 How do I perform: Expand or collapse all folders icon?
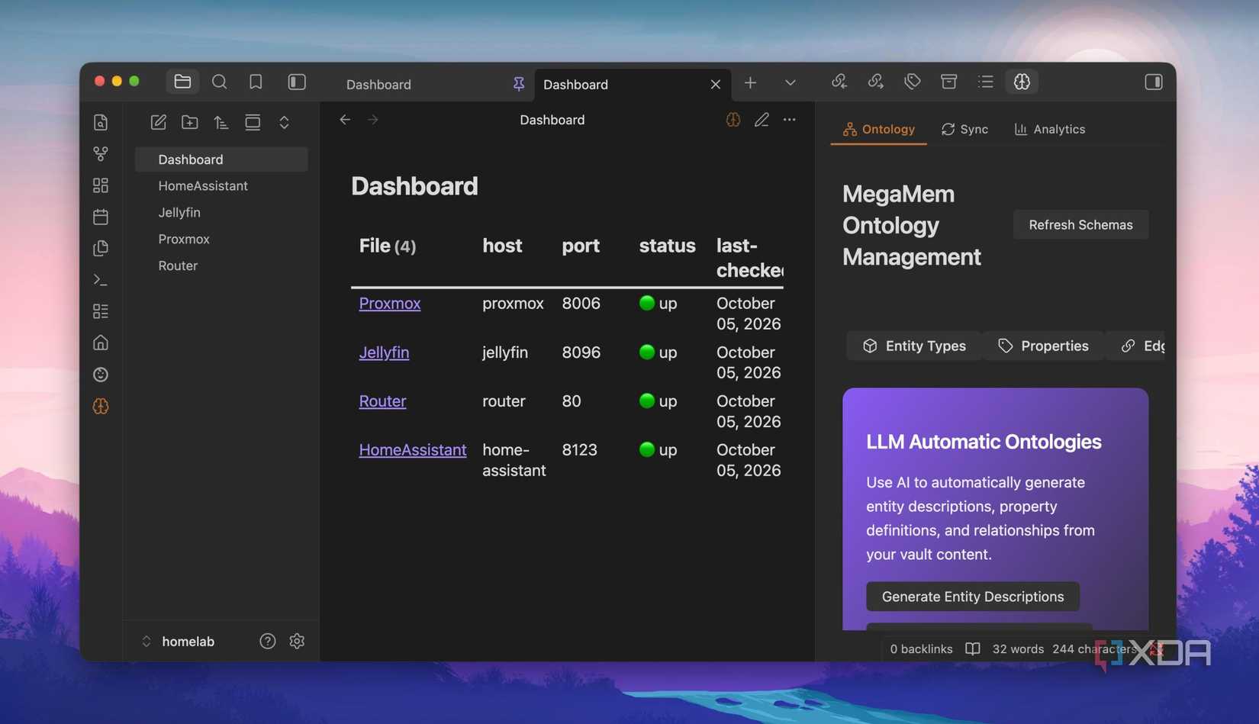point(284,122)
